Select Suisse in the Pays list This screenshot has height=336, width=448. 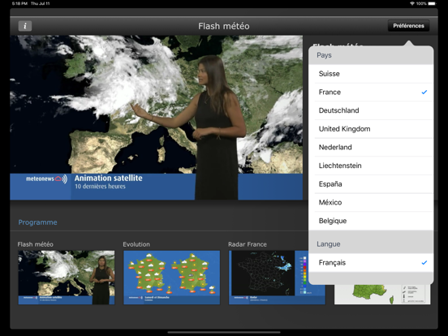(371, 74)
